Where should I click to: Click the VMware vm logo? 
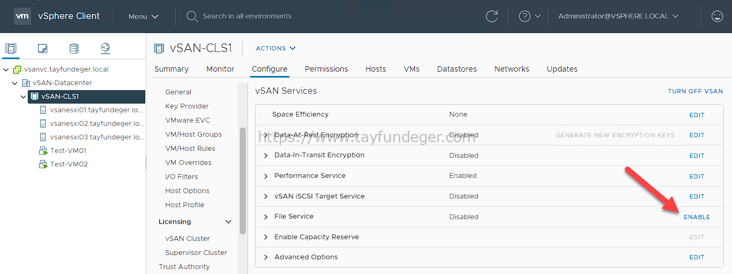[x=22, y=16]
